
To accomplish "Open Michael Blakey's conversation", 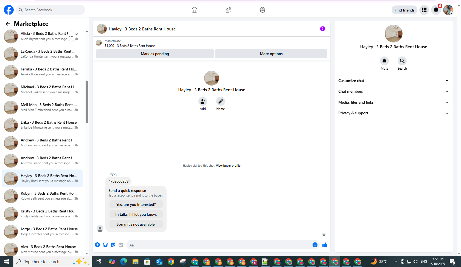I will (43, 90).
